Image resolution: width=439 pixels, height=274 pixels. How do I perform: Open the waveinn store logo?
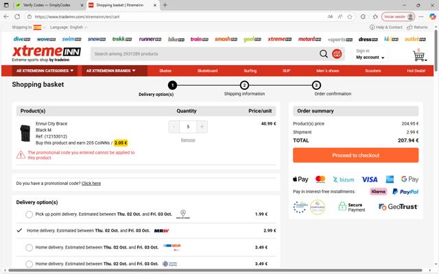click(46, 40)
